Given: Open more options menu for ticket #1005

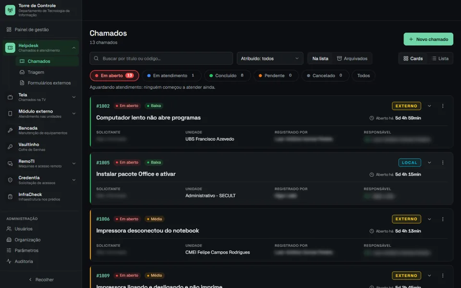Looking at the screenshot, I should (x=443, y=163).
